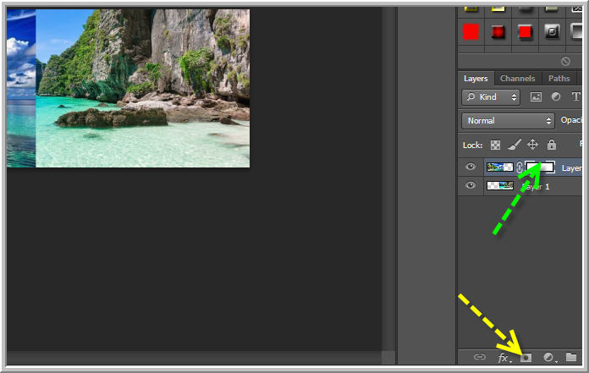
Task: Select the solid red style swatch
Action: point(471,32)
